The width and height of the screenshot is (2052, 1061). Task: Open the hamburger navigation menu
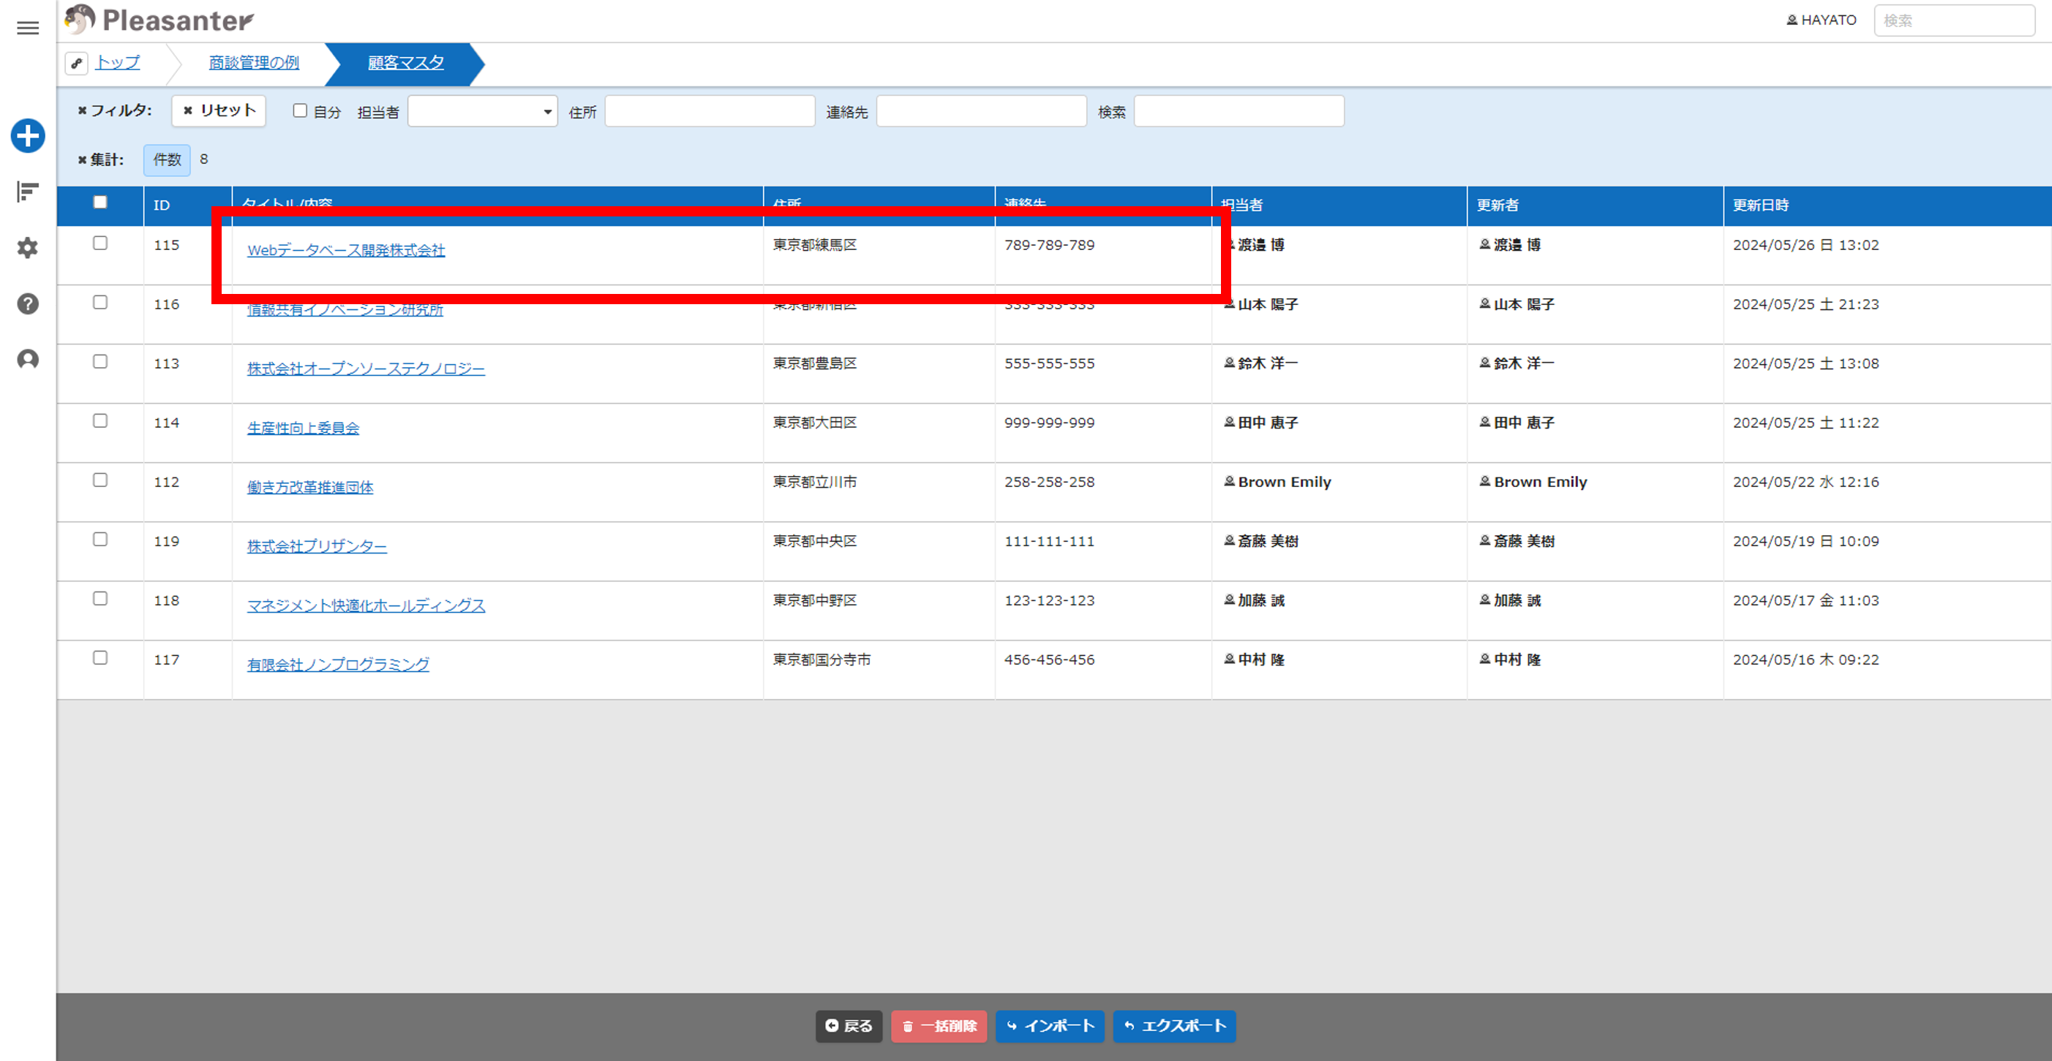coord(28,28)
